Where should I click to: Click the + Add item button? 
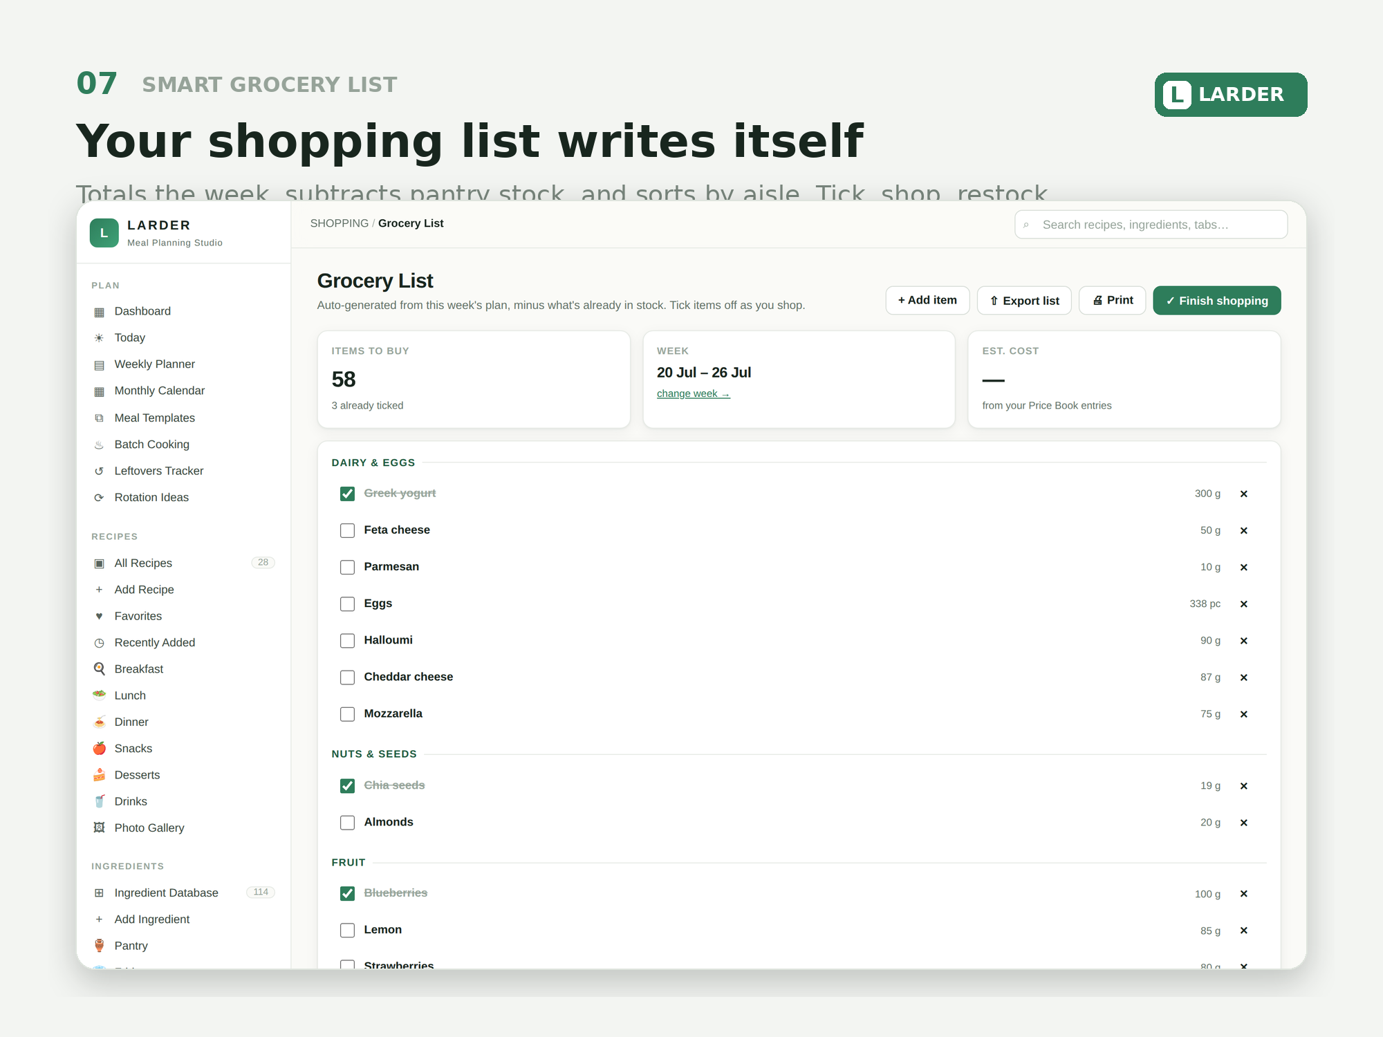pyautogui.click(x=927, y=300)
